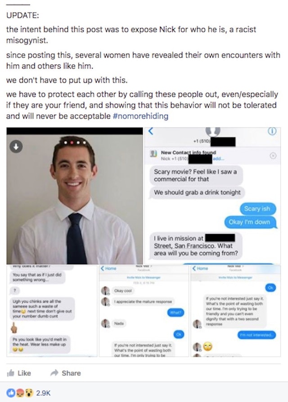Open the profile photo of man in tie
The height and width of the screenshot is (402, 288).
coord(75,196)
